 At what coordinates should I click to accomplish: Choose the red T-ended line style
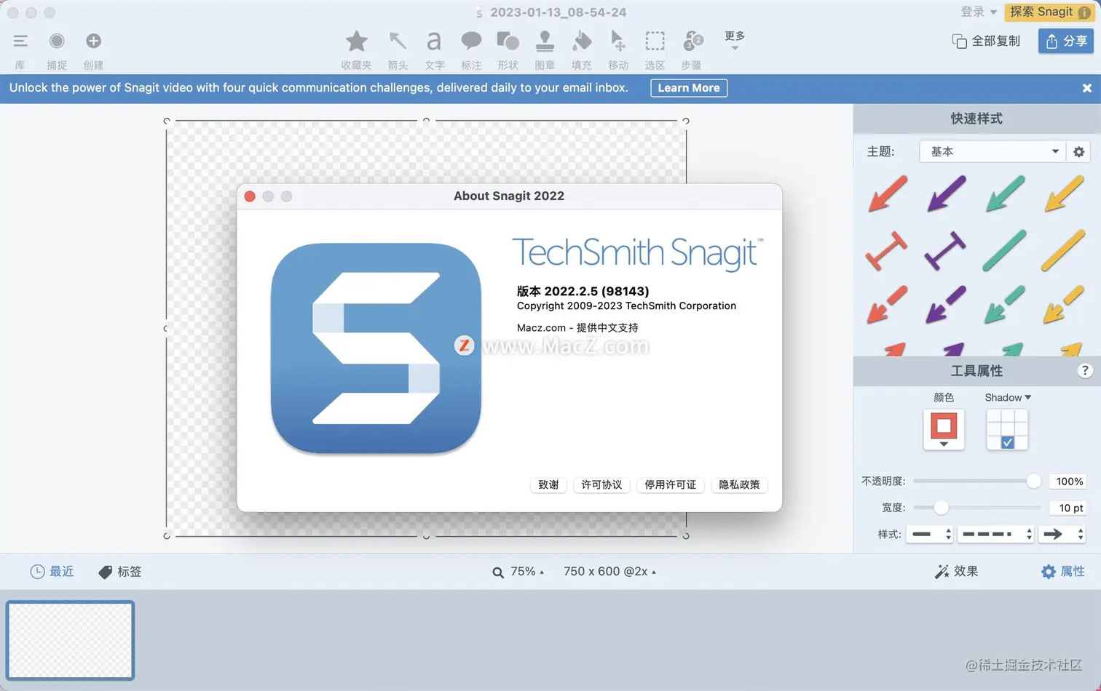pos(887,251)
